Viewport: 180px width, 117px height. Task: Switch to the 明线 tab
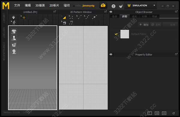154,16
